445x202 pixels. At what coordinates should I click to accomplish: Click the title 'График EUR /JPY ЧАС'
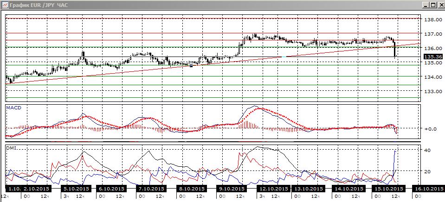pos(39,5)
